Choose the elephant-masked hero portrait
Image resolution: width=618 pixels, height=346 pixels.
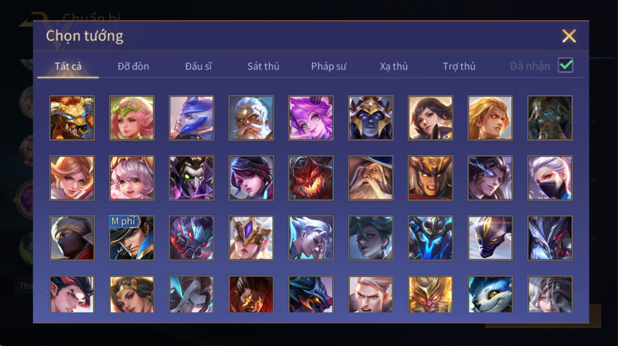coord(550,118)
